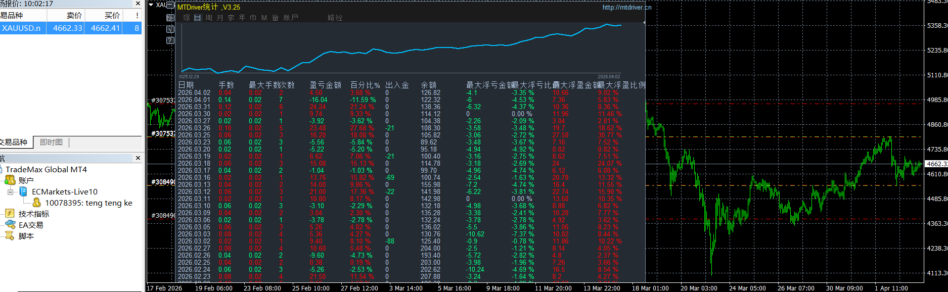Click the ECMarkets-Live10 server icon
Image resolution: width=948 pixels, height=292 pixels.
pos(23,191)
